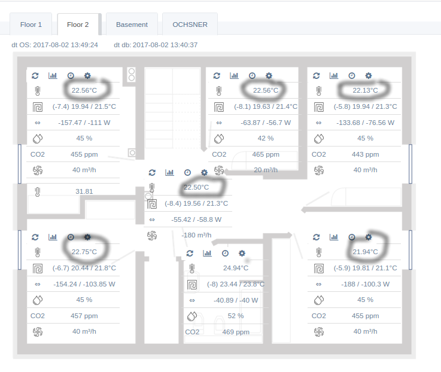Open gear settings for room with 465 ppm
441x372 pixels.
[269, 75]
